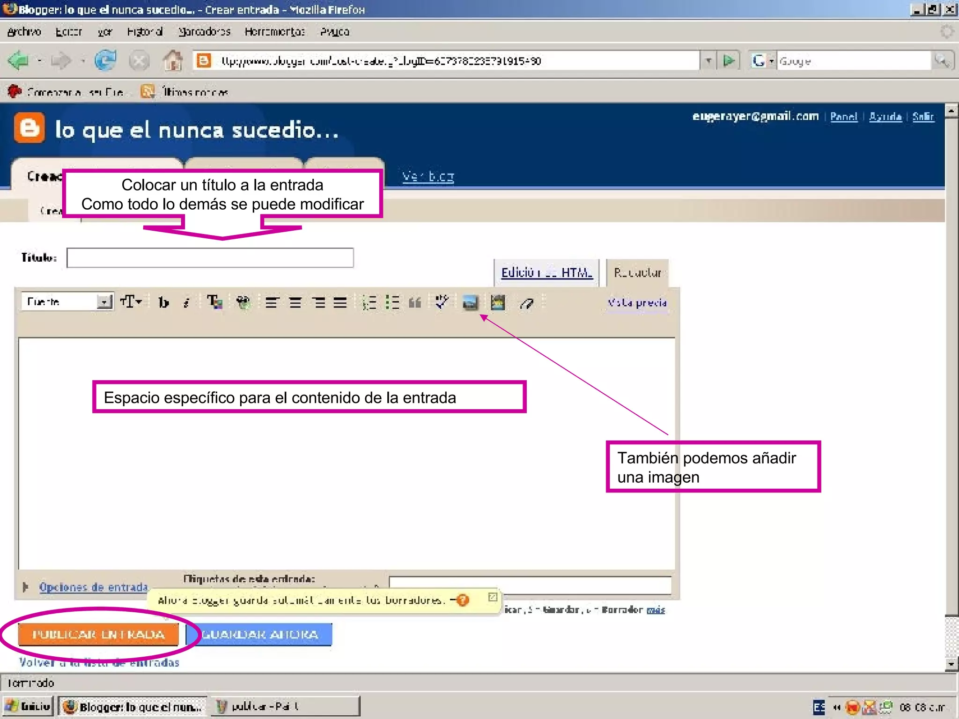
Task: Center align the text
Action: pos(295,303)
